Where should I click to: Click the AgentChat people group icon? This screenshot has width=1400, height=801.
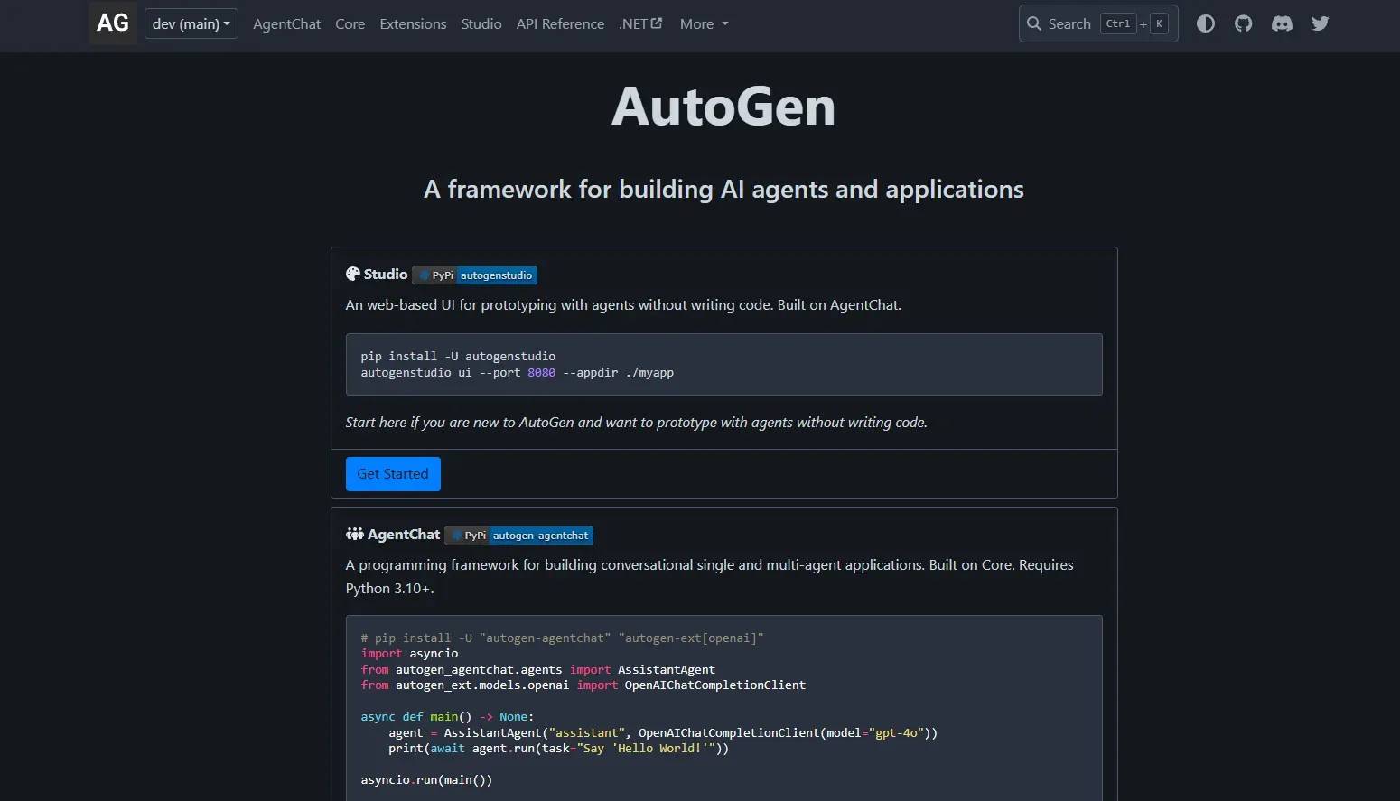point(355,535)
